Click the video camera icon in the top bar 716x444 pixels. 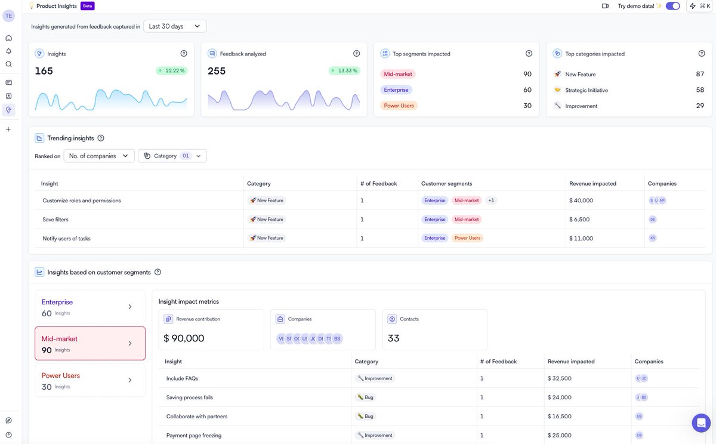click(x=604, y=5)
